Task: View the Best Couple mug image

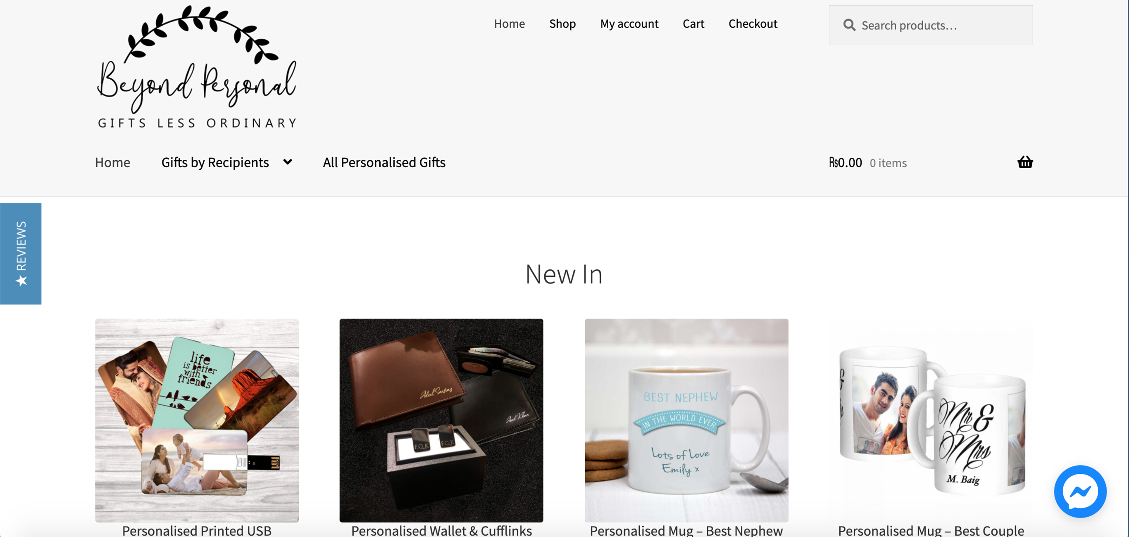Action: pyautogui.click(x=931, y=420)
